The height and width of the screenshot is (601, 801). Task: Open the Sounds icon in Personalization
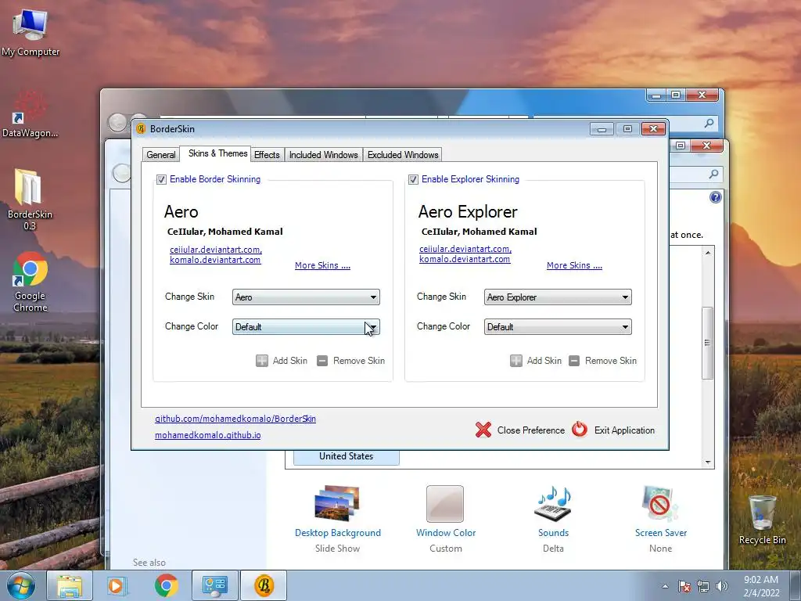pos(553,503)
